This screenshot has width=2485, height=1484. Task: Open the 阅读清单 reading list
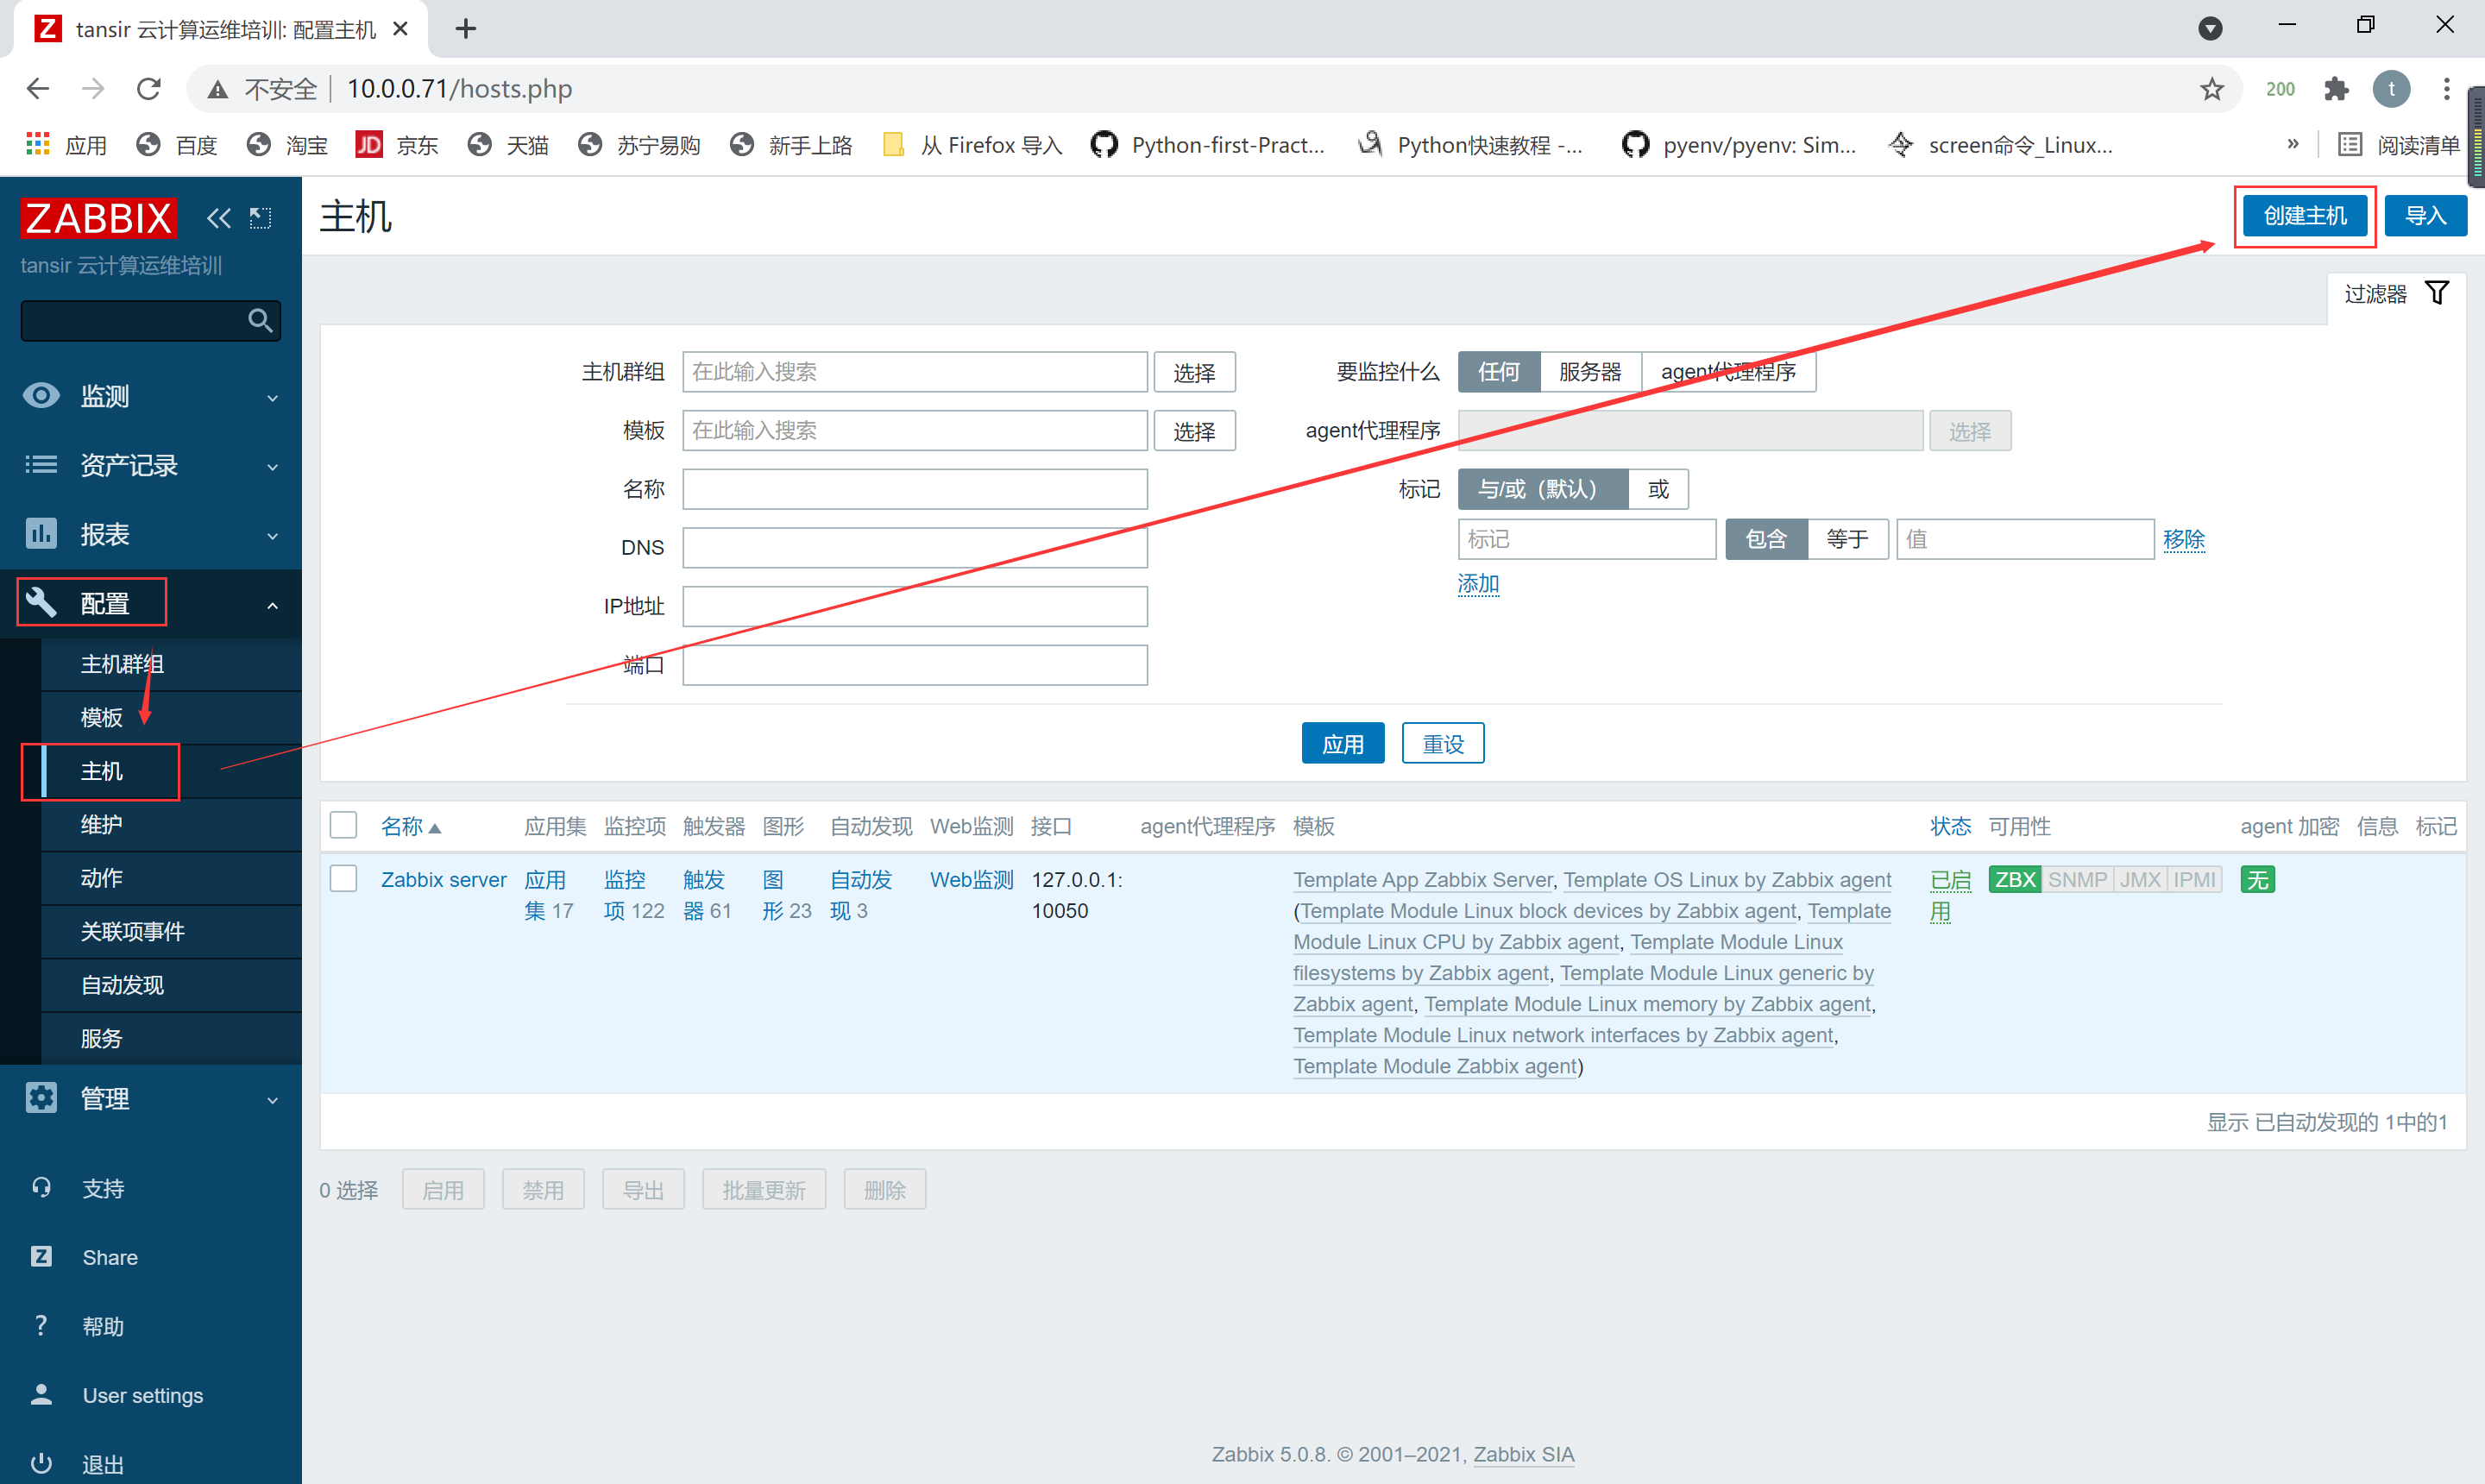click(2398, 145)
